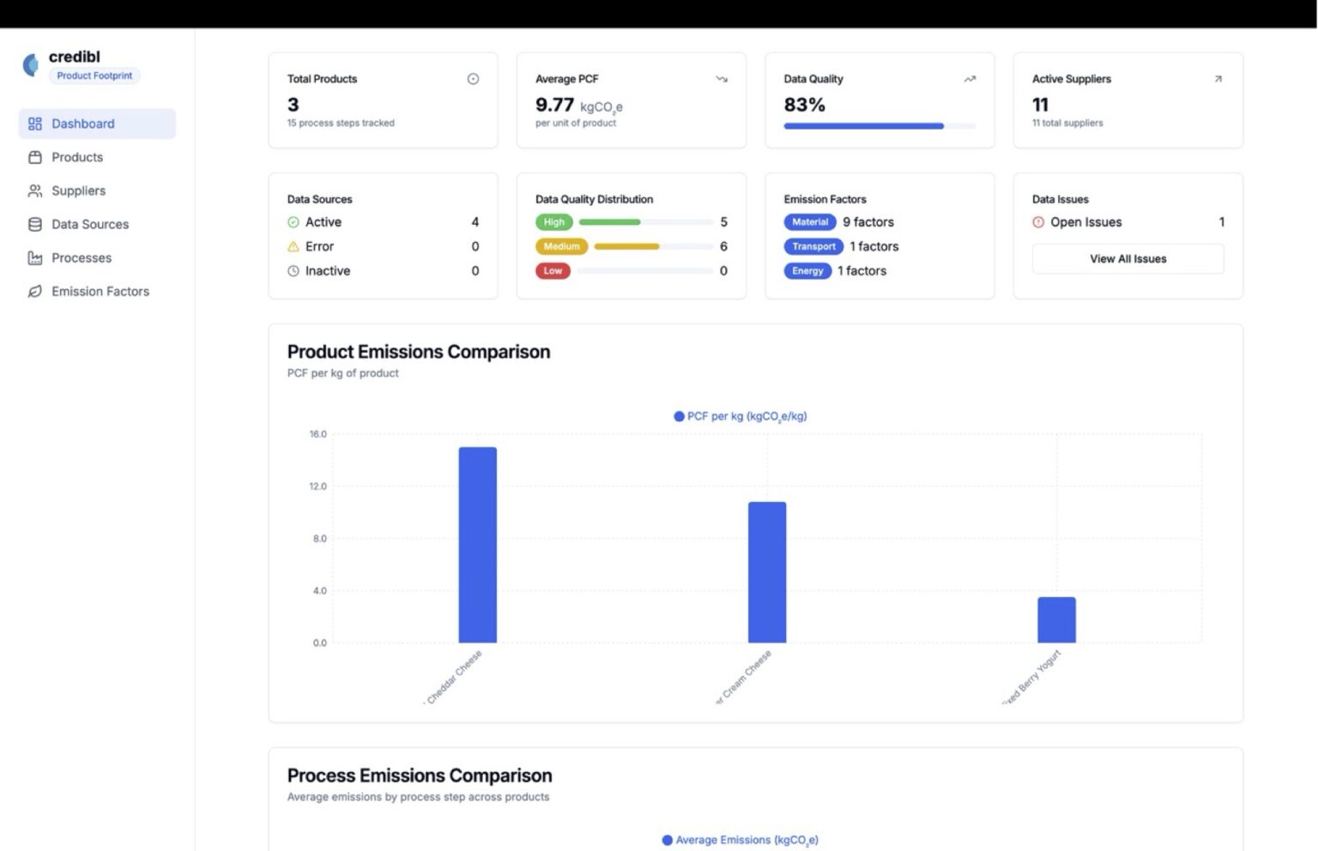
Task: Toggle the PCF per kg chart legend item
Action: [740, 416]
